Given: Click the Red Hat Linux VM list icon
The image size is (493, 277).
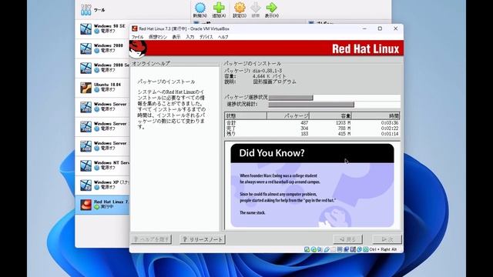Looking at the screenshot, I should tap(86, 205).
